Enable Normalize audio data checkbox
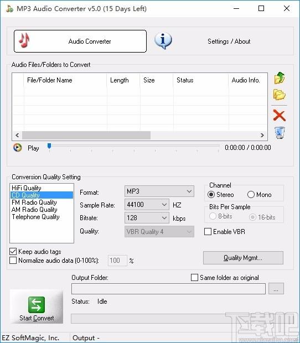 click(13, 261)
